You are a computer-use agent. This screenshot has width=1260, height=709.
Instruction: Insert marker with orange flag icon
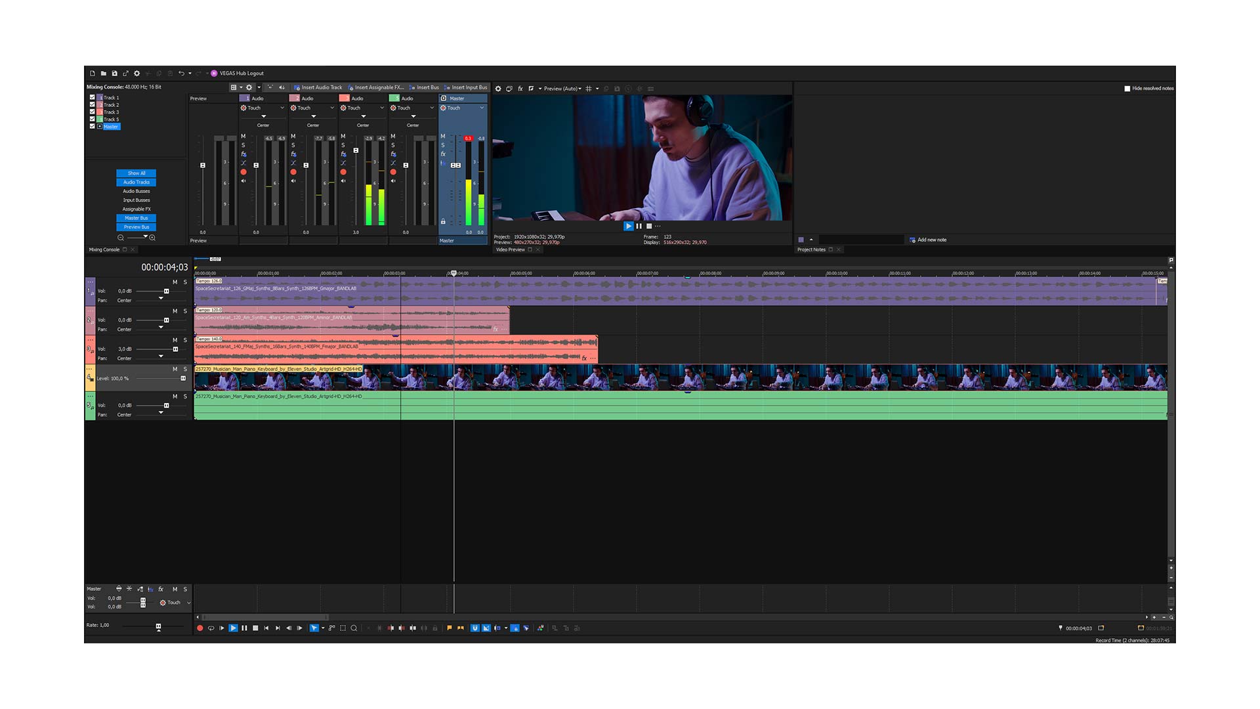(450, 628)
